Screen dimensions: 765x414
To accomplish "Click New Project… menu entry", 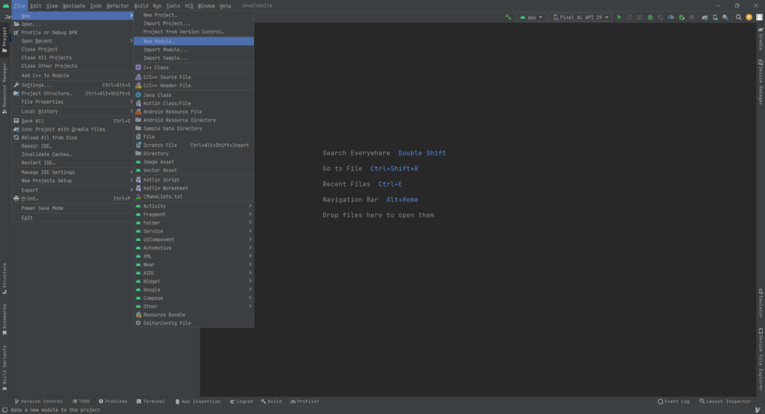I will point(193,15).
